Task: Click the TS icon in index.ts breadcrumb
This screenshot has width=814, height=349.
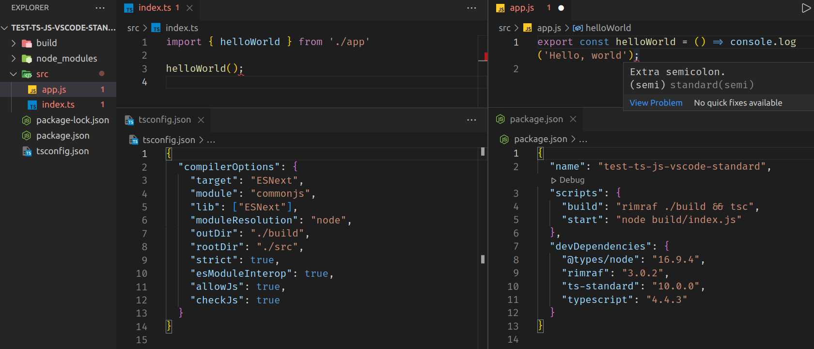Action: pyautogui.click(x=156, y=28)
